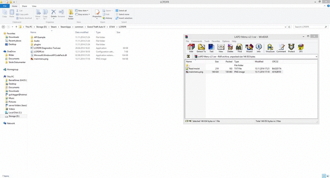Expand the Explorer address history dropdown

click(x=285, y=27)
